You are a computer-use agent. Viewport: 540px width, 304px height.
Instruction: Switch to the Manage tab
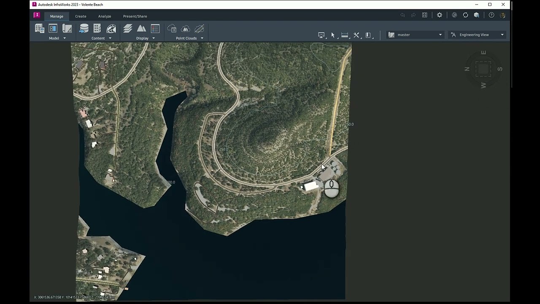[x=57, y=16]
